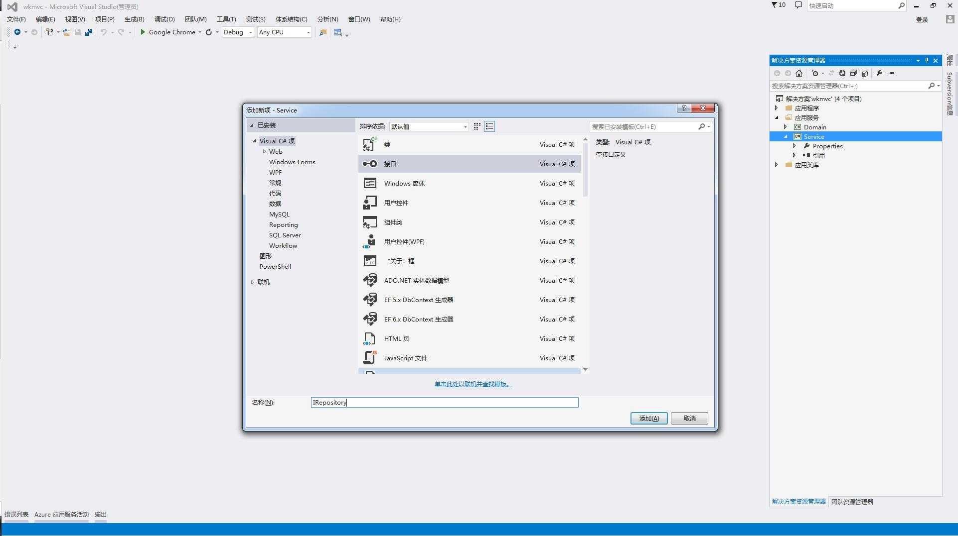Image resolution: width=958 pixels, height=536 pixels.
Task: Select the JavaScript 文件 template icon
Action: [x=370, y=358]
